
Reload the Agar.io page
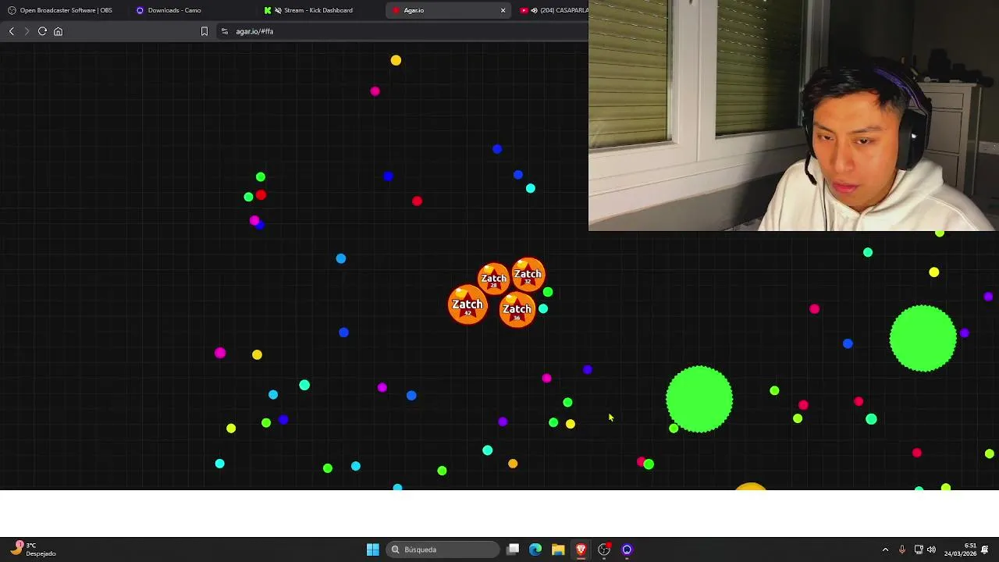point(42,31)
